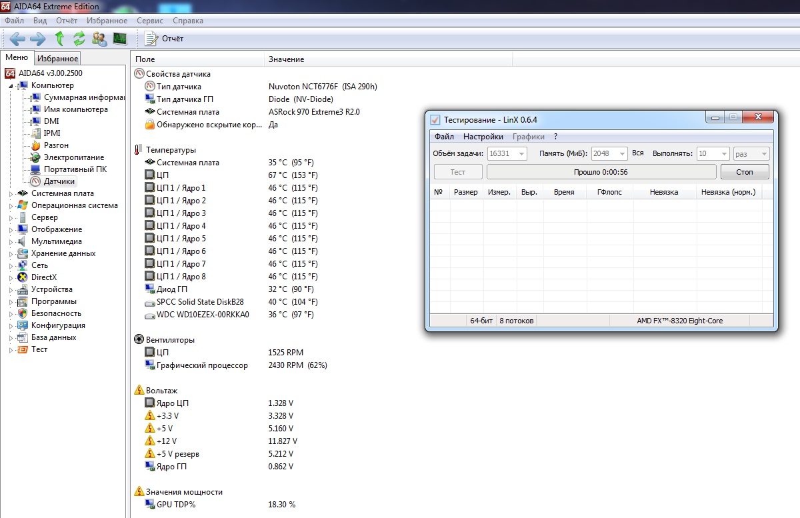Screen dimensions: 800x518
Task: Click Стоп button in LinX window
Action: point(745,172)
